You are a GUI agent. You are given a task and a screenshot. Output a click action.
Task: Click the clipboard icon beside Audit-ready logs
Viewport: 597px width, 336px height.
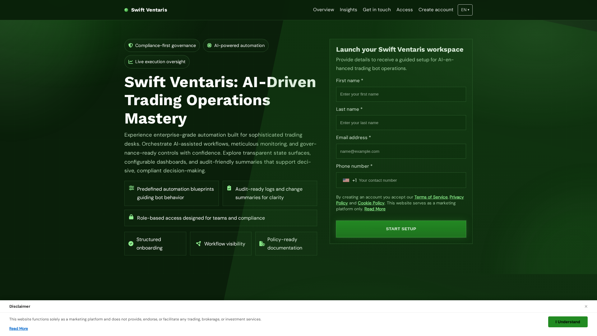coord(229,188)
